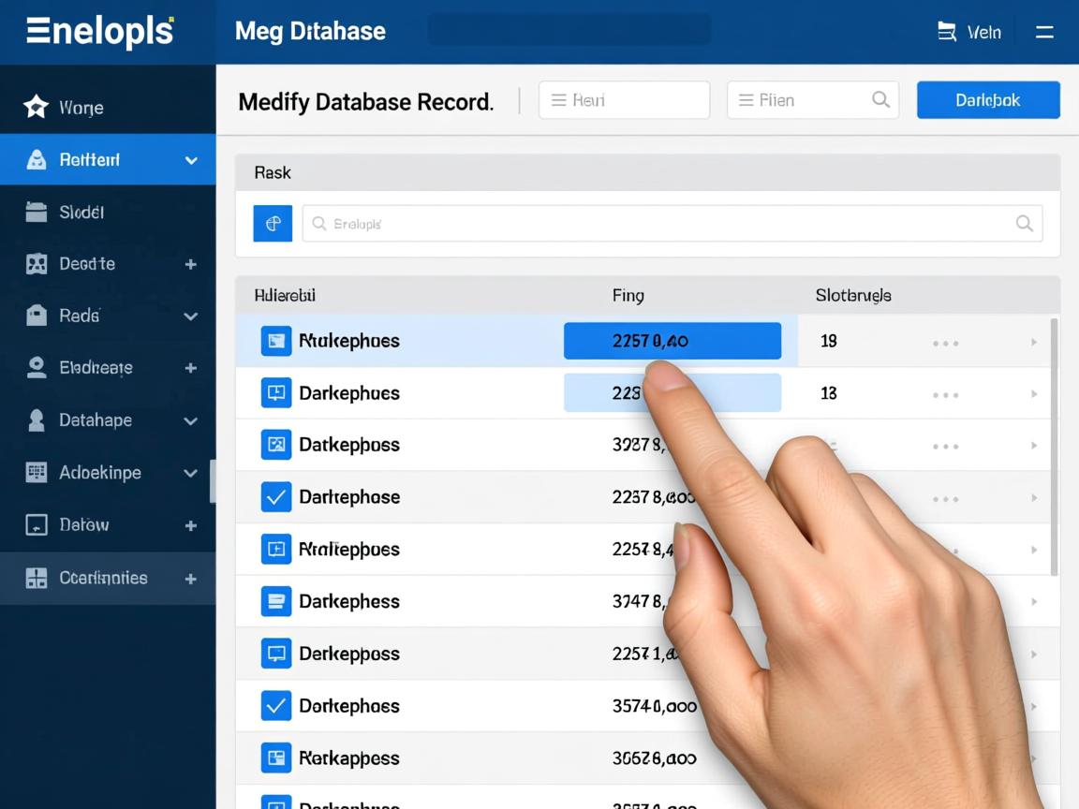Click the Veln icon in header
The height and width of the screenshot is (809, 1079).
point(947,32)
